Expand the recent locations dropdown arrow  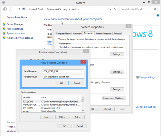click(15, 9)
